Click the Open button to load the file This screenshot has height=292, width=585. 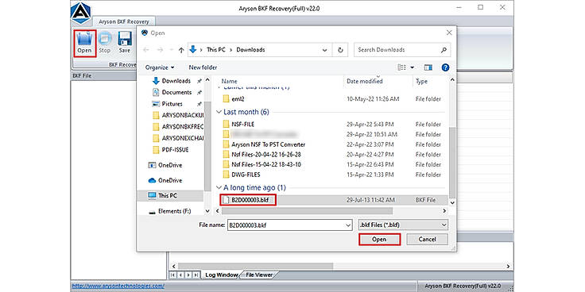click(379, 240)
